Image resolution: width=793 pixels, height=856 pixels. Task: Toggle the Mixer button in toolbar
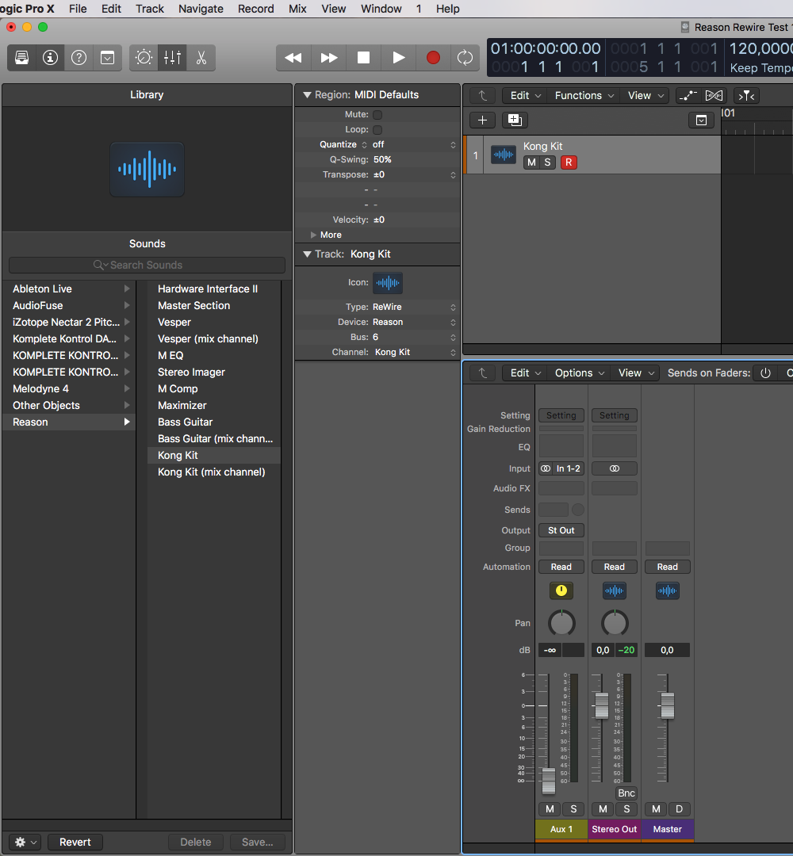[x=172, y=58]
